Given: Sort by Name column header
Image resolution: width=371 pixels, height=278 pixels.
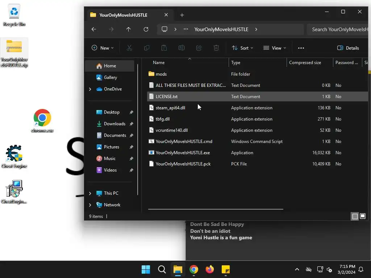Looking at the screenshot, I should point(188,63).
